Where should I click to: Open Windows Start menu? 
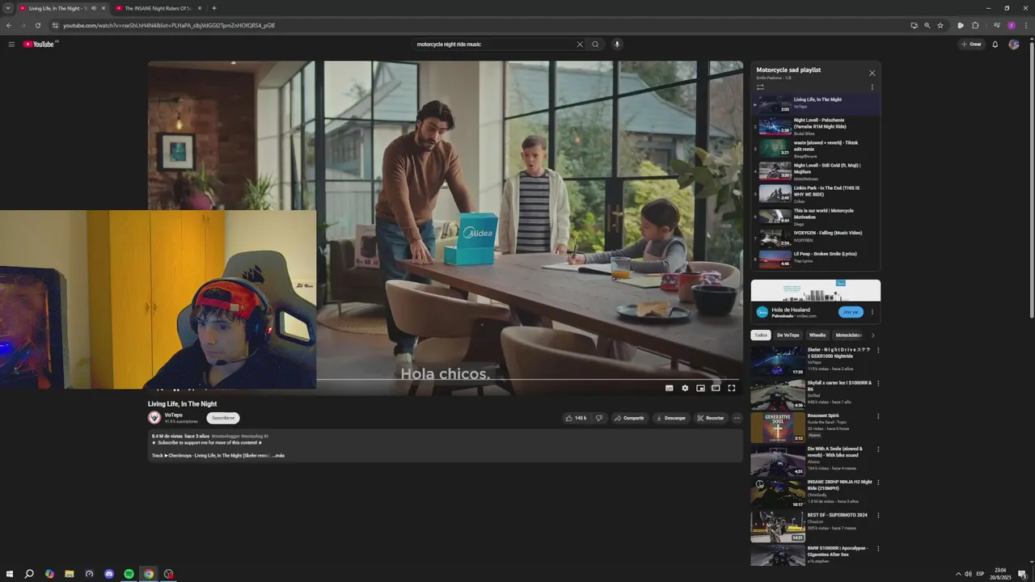pos(10,574)
